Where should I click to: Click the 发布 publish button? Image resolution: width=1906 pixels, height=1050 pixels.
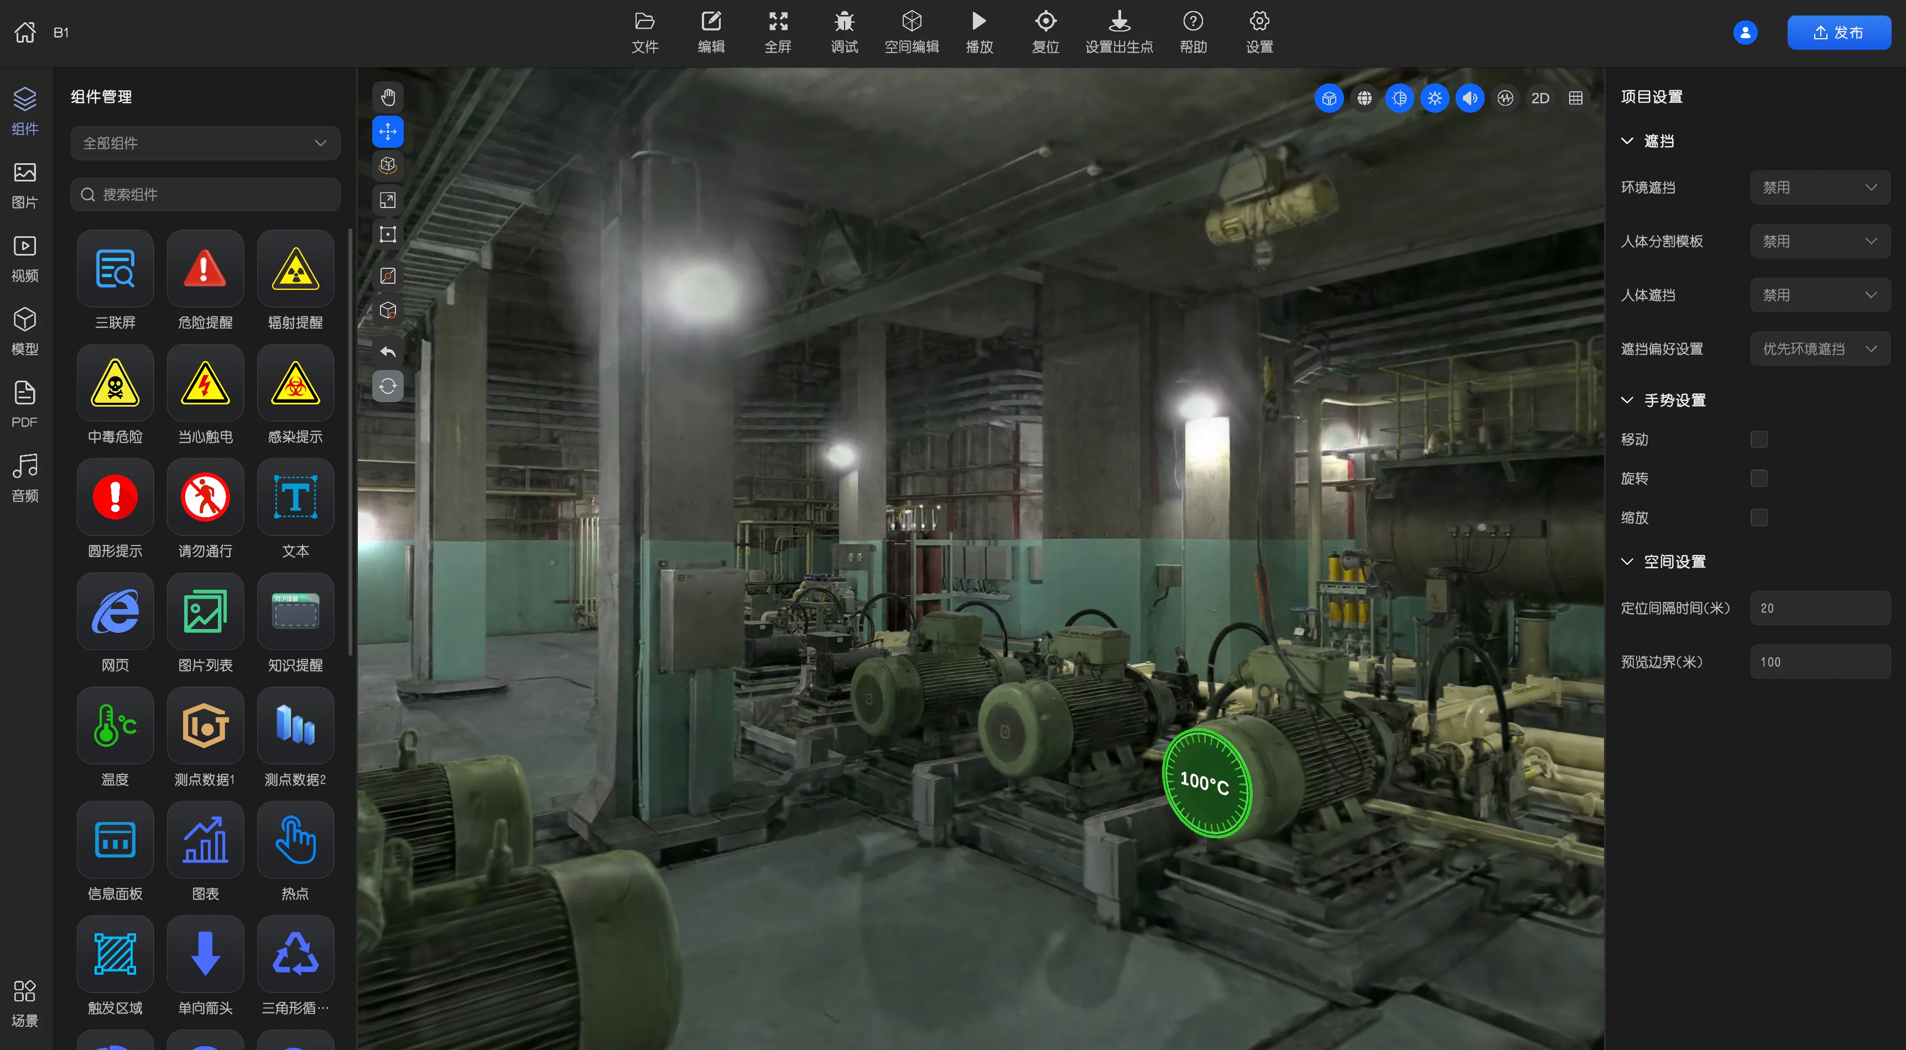coord(1839,33)
